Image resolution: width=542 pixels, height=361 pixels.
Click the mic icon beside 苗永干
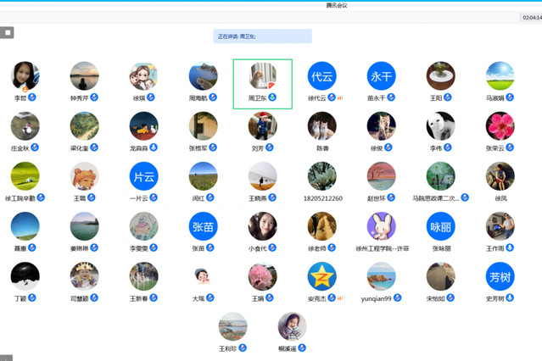392,97
